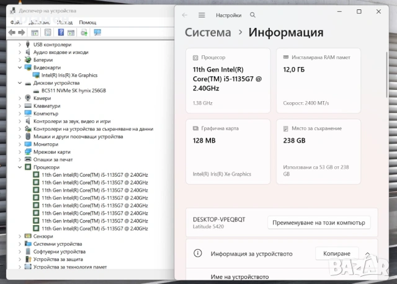Expand the Компютър tree node
Image resolution: width=397 pixels, height=284 pixels.
point(20,113)
